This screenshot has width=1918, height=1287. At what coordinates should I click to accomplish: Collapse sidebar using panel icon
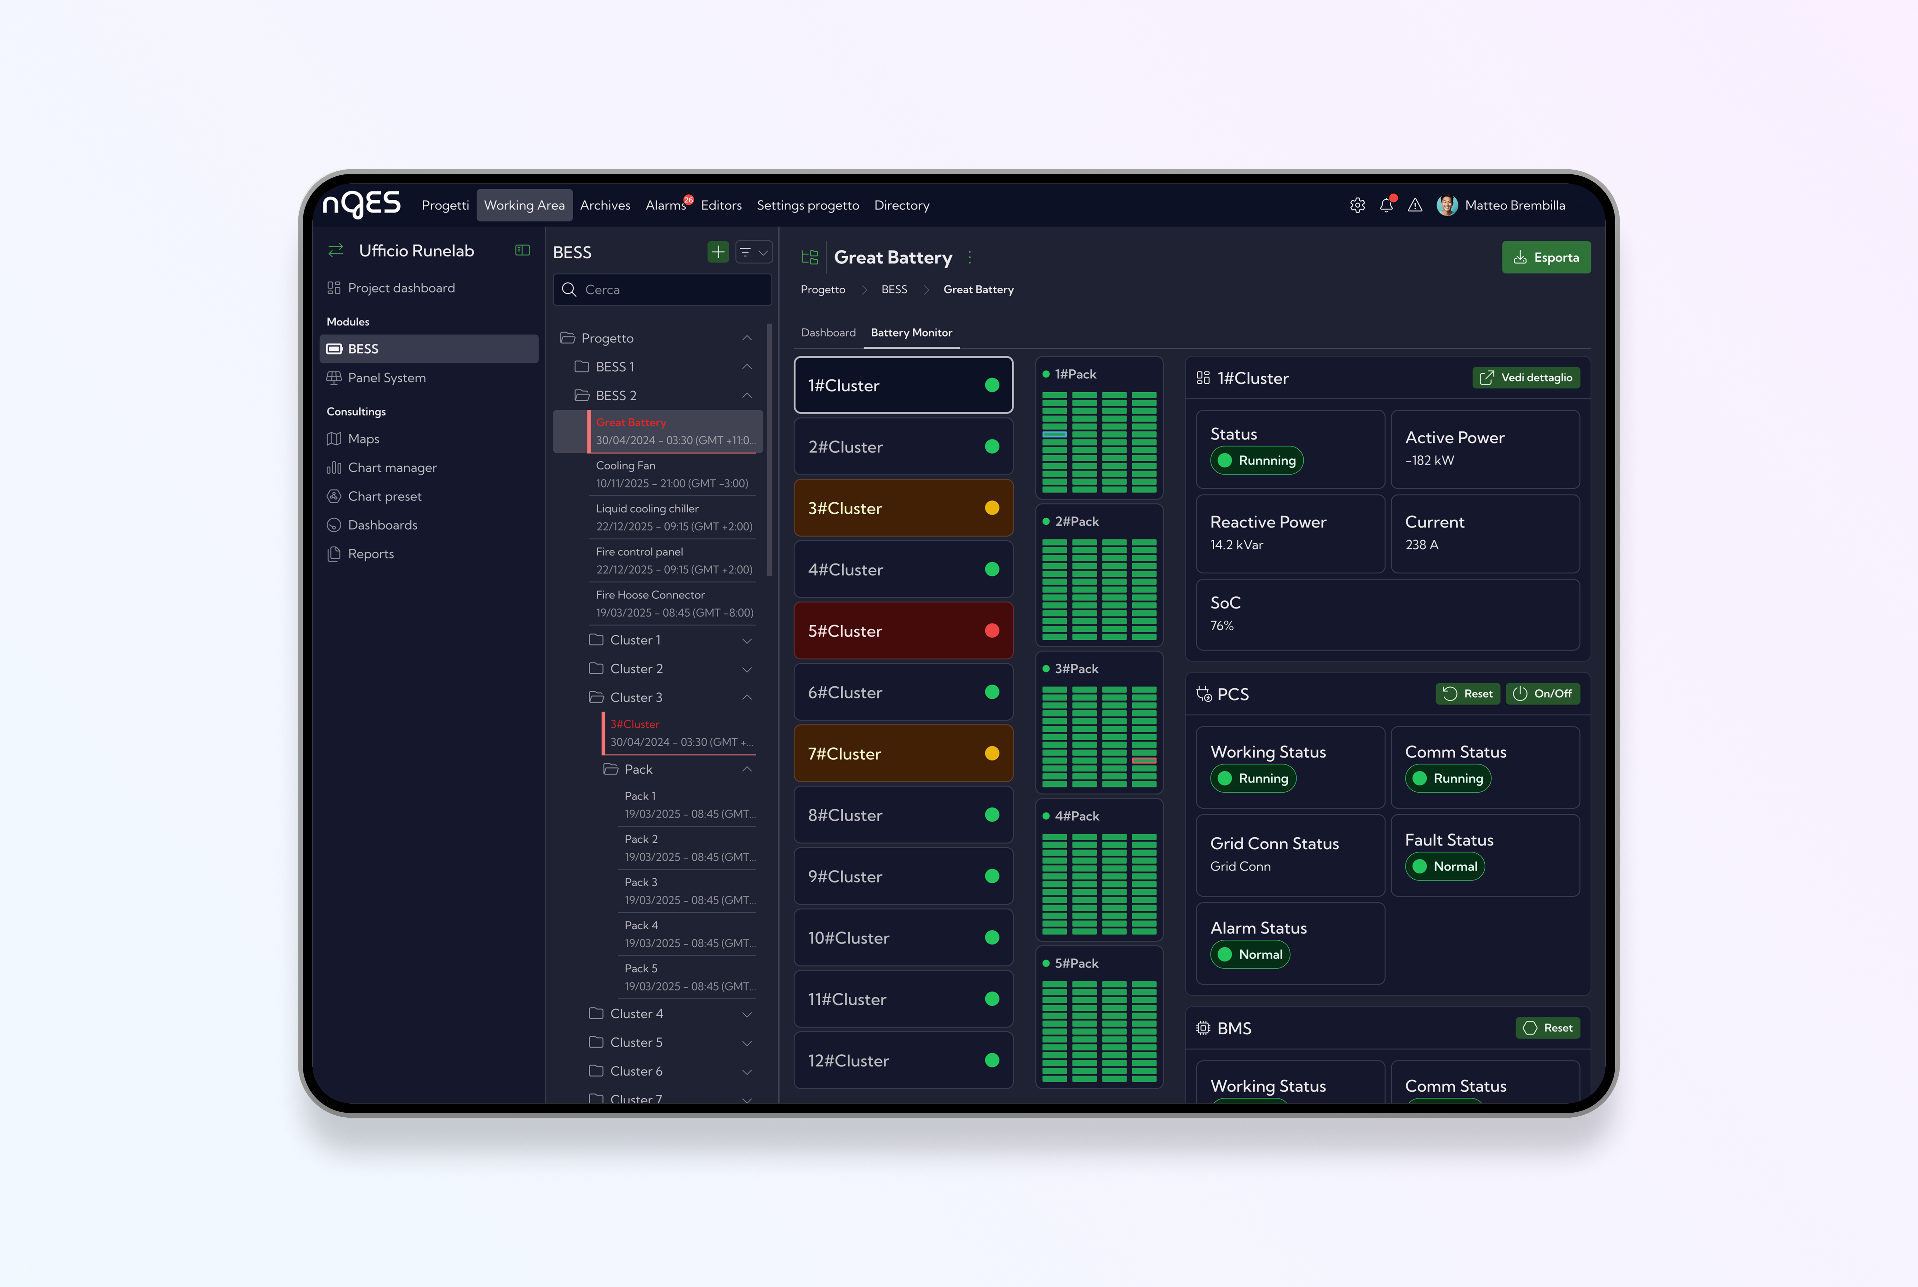522,250
